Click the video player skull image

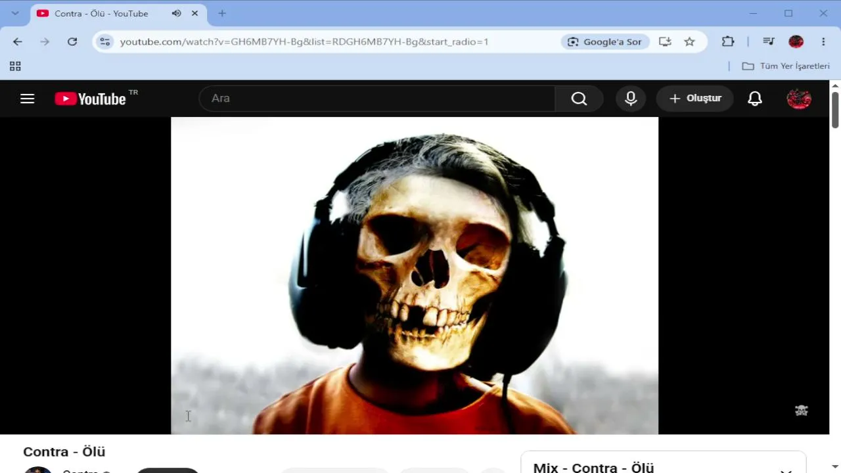[x=415, y=275]
